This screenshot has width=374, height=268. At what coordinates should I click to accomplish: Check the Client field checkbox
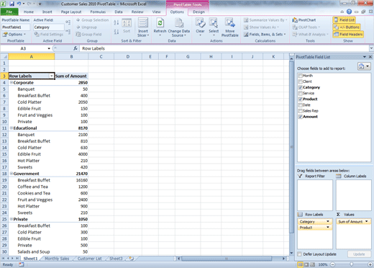pyautogui.click(x=300, y=81)
